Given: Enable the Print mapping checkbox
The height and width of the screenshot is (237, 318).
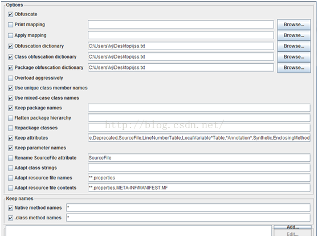Looking at the screenshot, I should 11,24.
